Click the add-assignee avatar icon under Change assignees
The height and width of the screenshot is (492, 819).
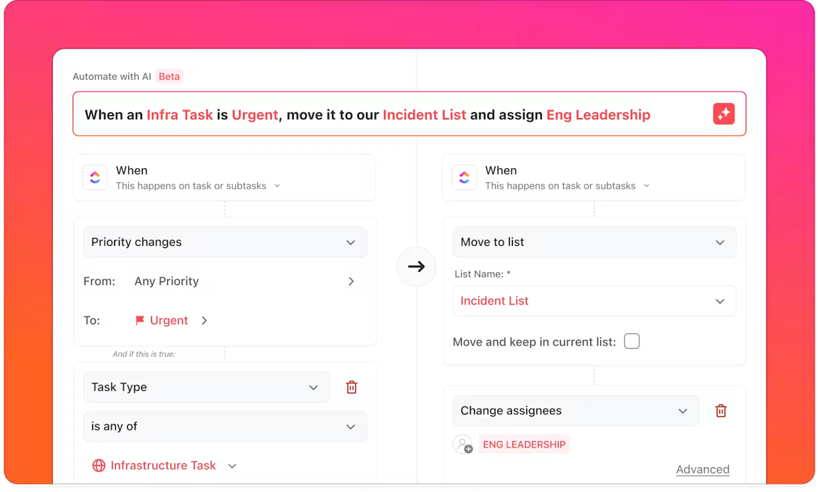(463, 444)
